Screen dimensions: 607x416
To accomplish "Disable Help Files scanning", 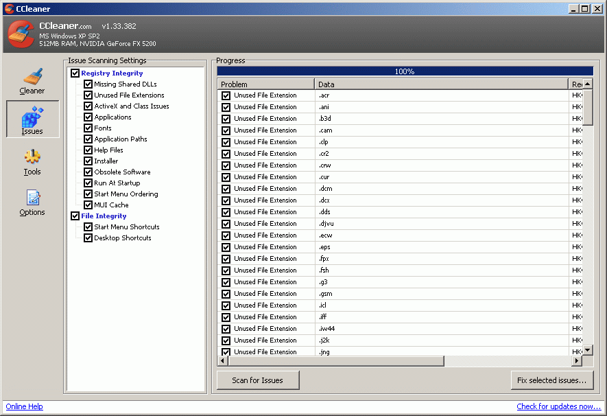I will [88, 150].
